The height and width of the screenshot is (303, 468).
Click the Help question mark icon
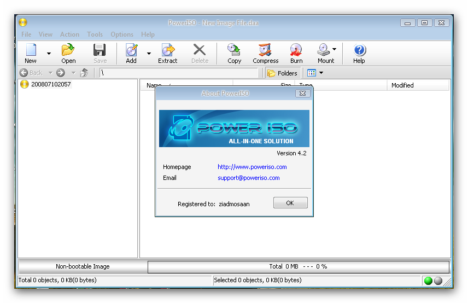click(359, 50)
